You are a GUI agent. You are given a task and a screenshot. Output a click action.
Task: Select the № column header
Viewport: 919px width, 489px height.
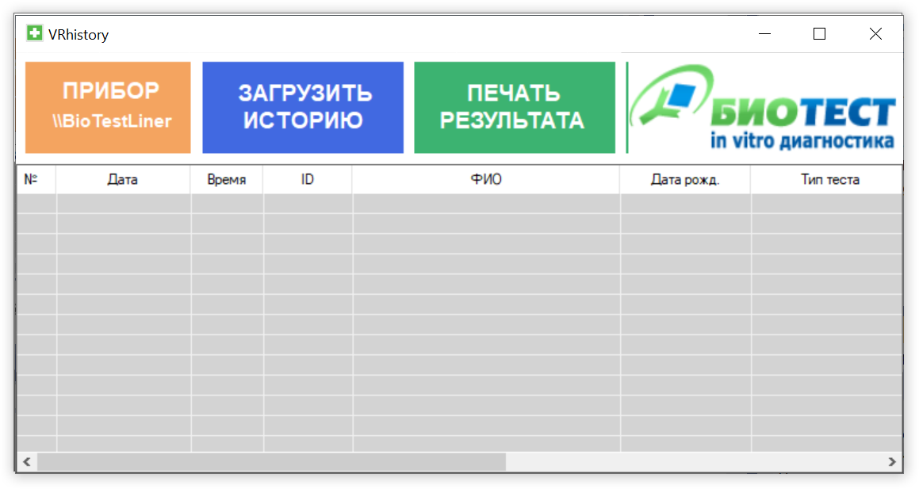click(36, 179)
